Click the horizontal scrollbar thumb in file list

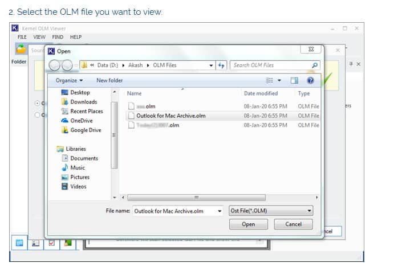pyautogui.click(x=197, y=198)
